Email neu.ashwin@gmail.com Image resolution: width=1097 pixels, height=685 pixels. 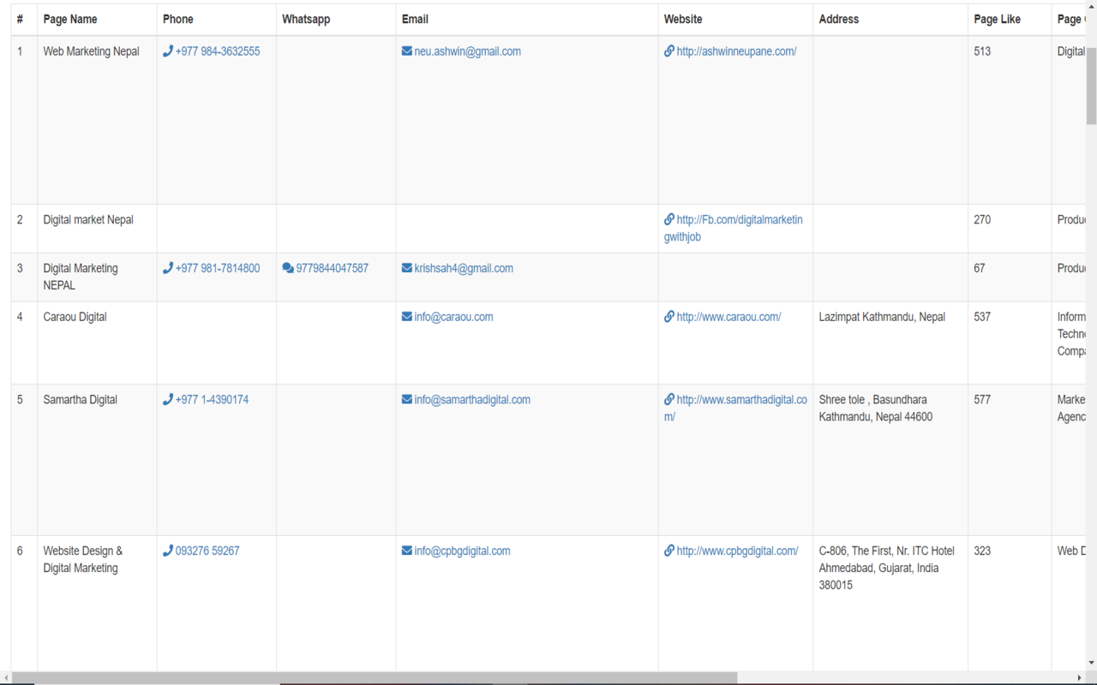[x=468, y=51]
